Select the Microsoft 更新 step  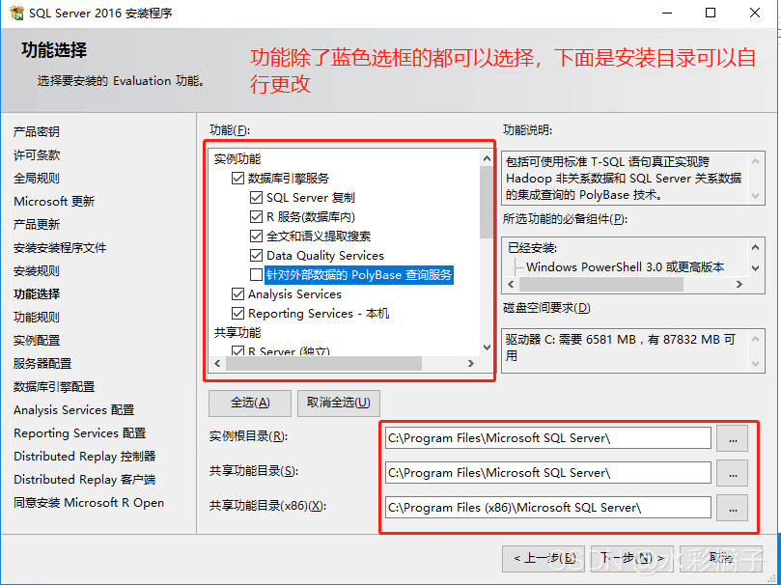54,201
